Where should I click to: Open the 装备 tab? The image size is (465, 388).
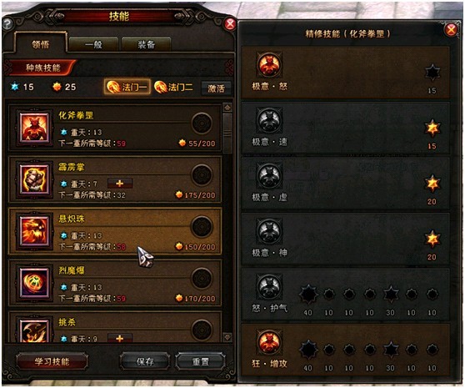[146, 45]
